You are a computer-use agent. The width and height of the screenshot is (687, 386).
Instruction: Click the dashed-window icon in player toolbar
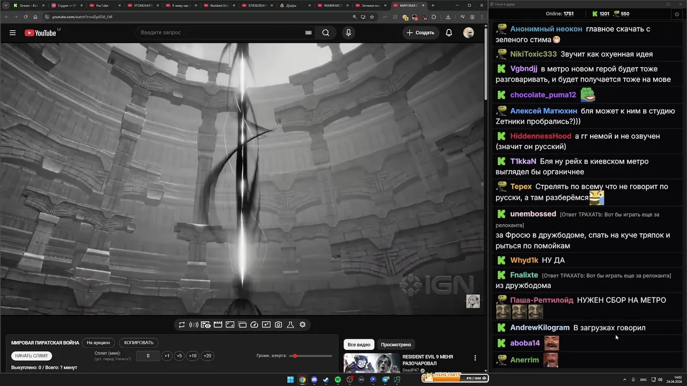pos(242,325)
